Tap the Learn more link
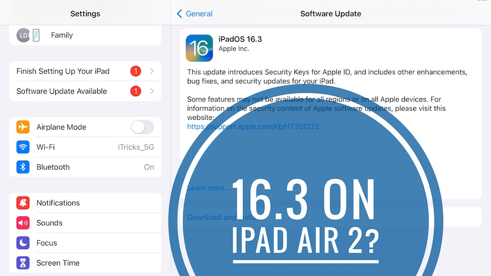 208,188
